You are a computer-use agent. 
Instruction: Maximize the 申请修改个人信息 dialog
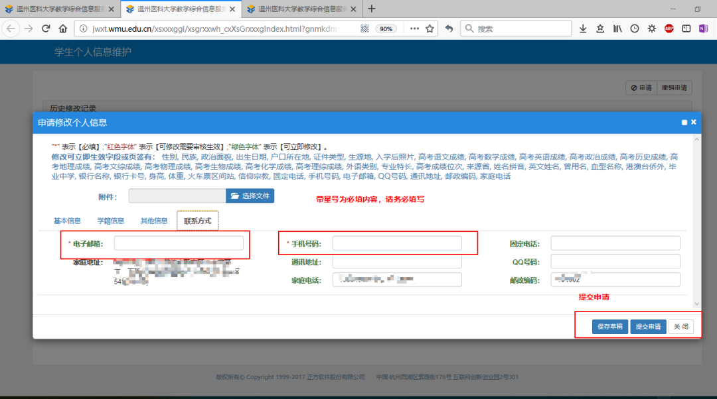(684, 123)
